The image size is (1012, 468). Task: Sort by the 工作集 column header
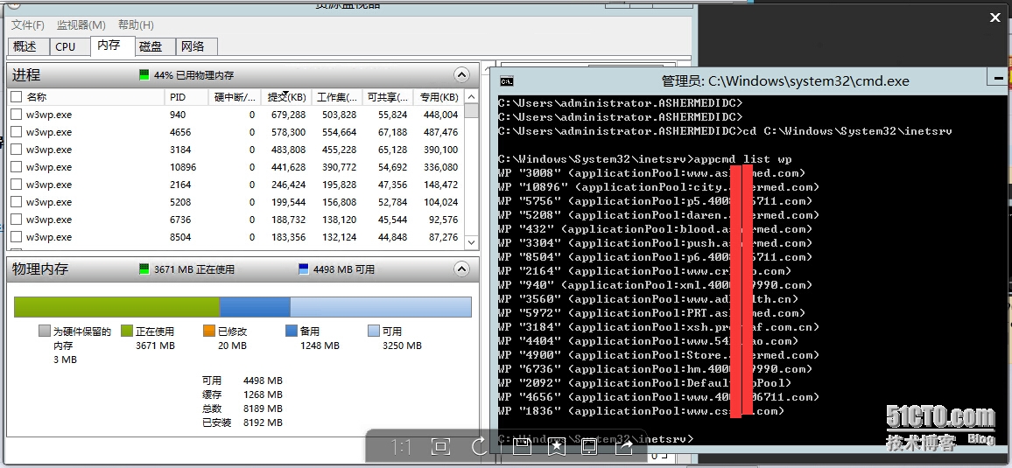click(337, 97)
